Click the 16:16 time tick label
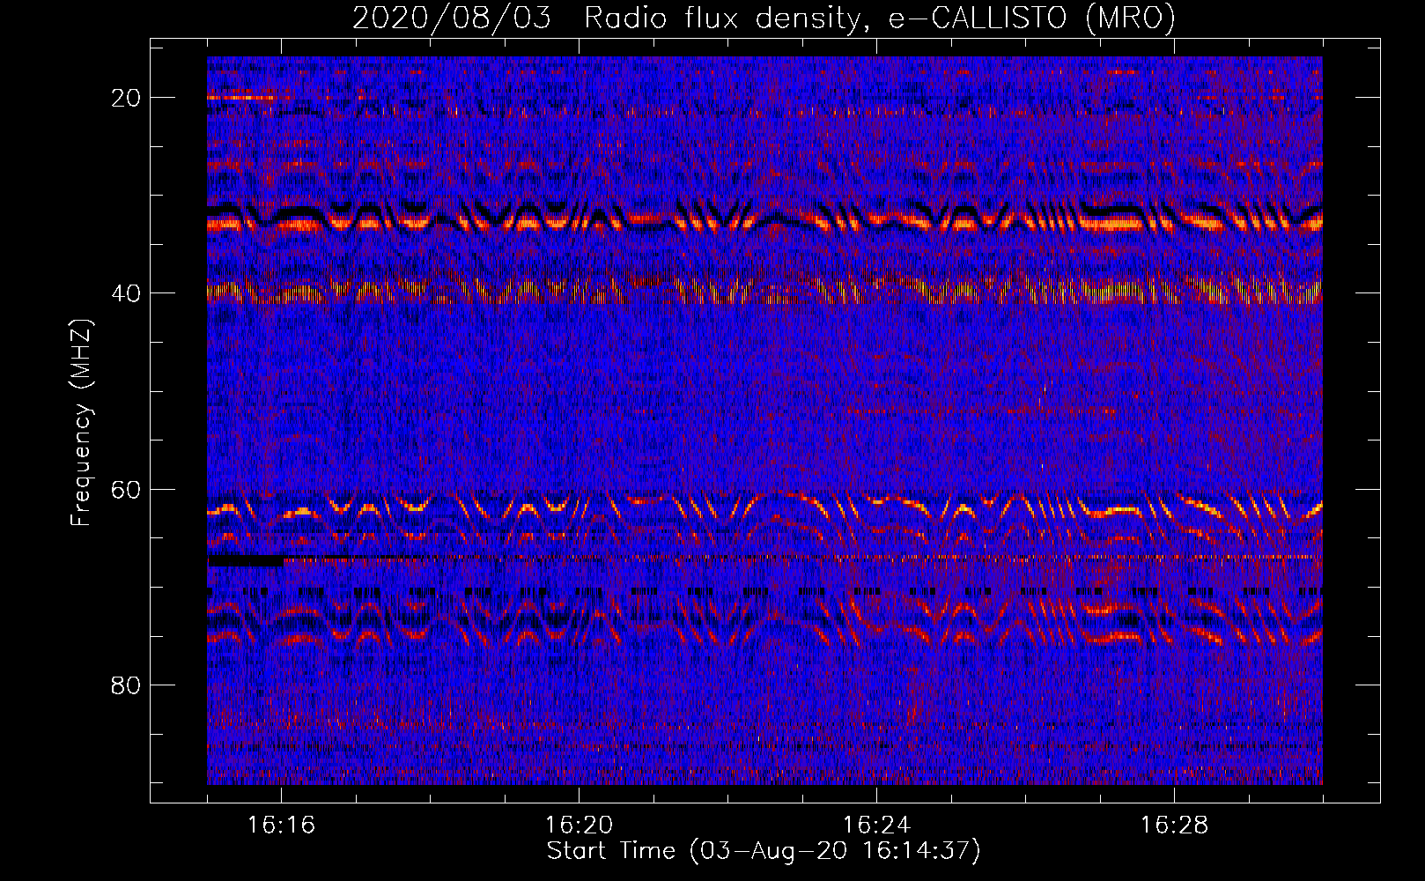The image size is (1425, 881). tap(282, 825)
